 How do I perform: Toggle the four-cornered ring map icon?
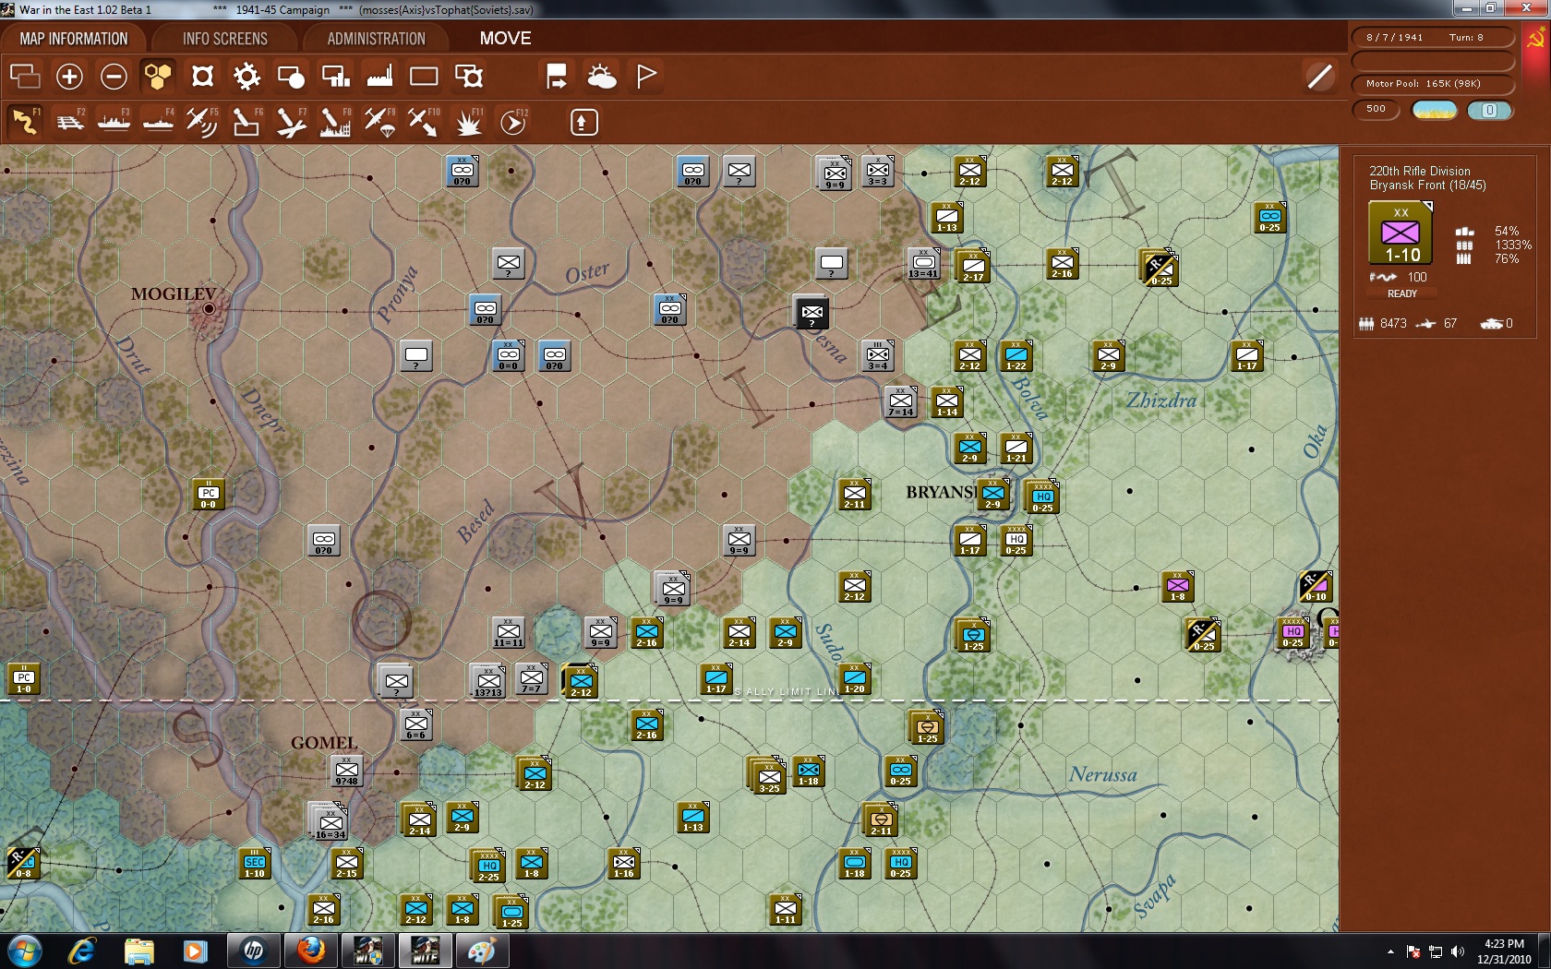point(202,76)
